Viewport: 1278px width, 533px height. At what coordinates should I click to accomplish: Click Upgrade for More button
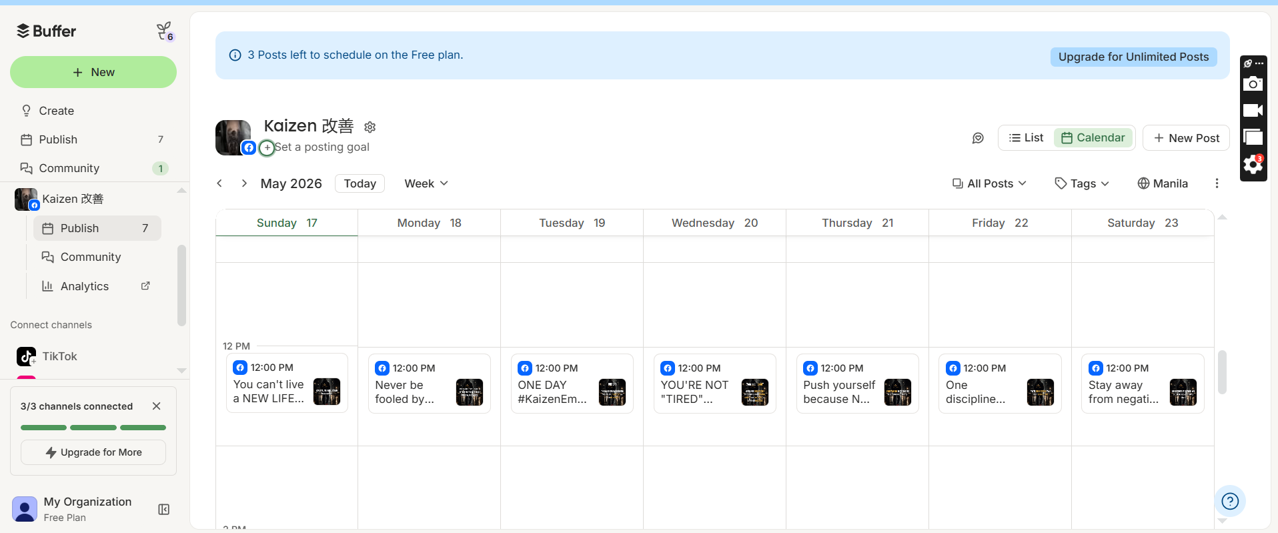point(93,452)
